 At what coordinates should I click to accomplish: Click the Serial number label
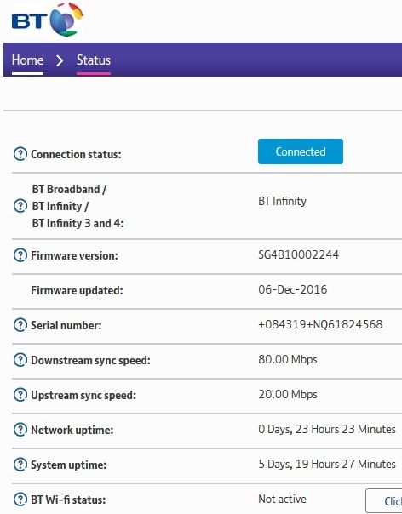pos(66,325)
